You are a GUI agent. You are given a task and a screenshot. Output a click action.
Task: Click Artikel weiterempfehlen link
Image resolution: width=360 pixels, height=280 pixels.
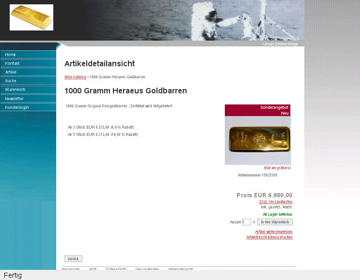click(274, 232)
